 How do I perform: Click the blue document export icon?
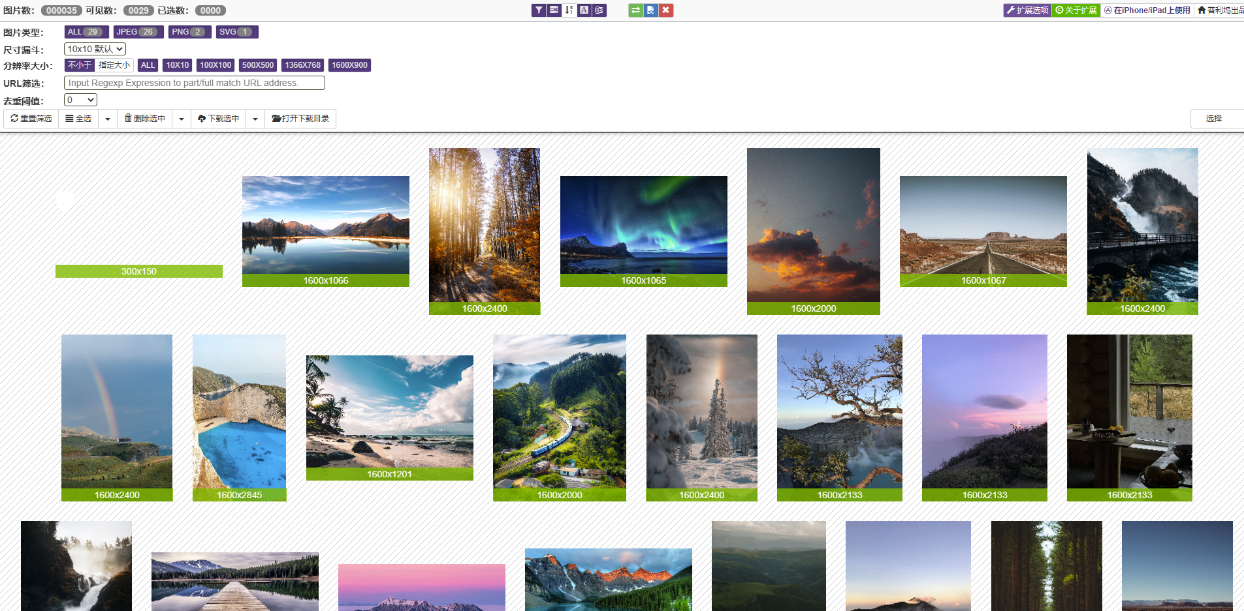(x=650, y=10)
